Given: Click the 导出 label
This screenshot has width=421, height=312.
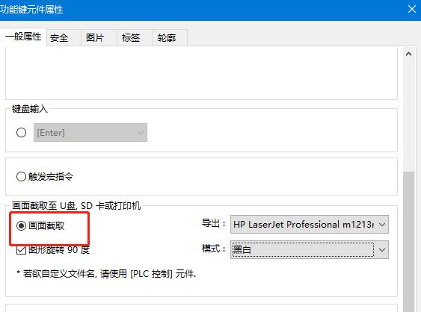Looking at the screenshot, I should 213,223.
